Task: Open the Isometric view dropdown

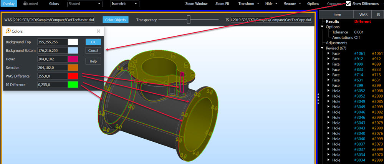Action: pos(125,4)
